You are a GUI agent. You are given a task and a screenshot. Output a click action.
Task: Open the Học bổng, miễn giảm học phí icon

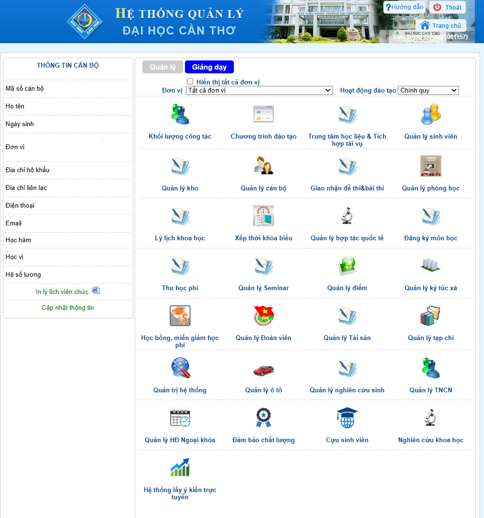[x=180, y=316]
